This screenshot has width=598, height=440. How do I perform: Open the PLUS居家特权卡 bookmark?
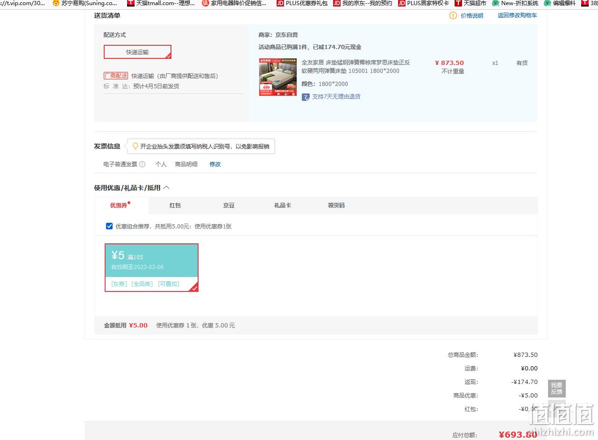[x=423, y=3]
